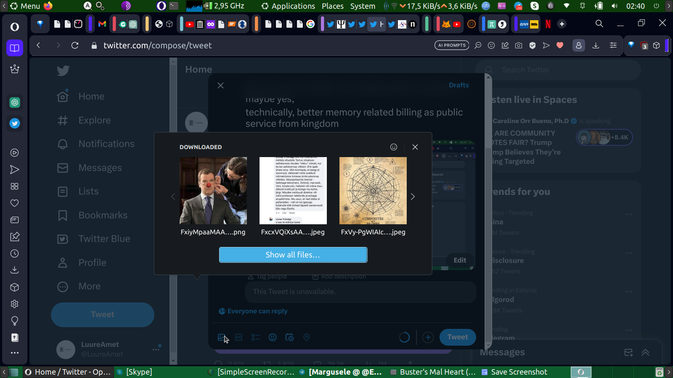673x378 pixels.
Task: Open ChatGPT in the Opera sidebar
Action: pos(15,102)
